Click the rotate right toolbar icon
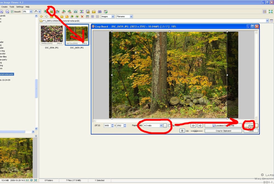This screenshot has height=184, width=274. (69, 12)
